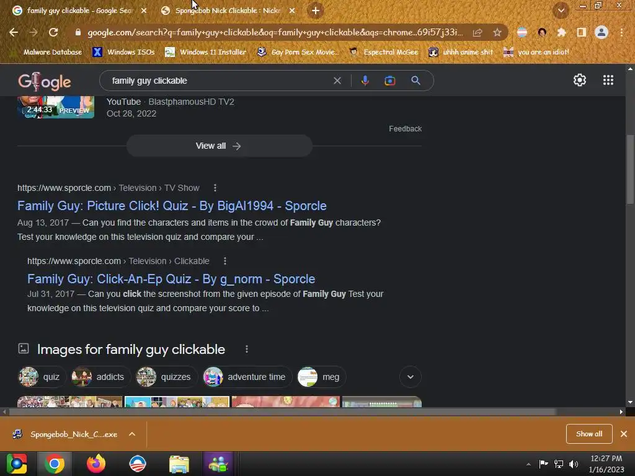Open Family Guy Picture Click Quiz result
The width and height of the screenshot is (635, 476).
tap(172, 206)
